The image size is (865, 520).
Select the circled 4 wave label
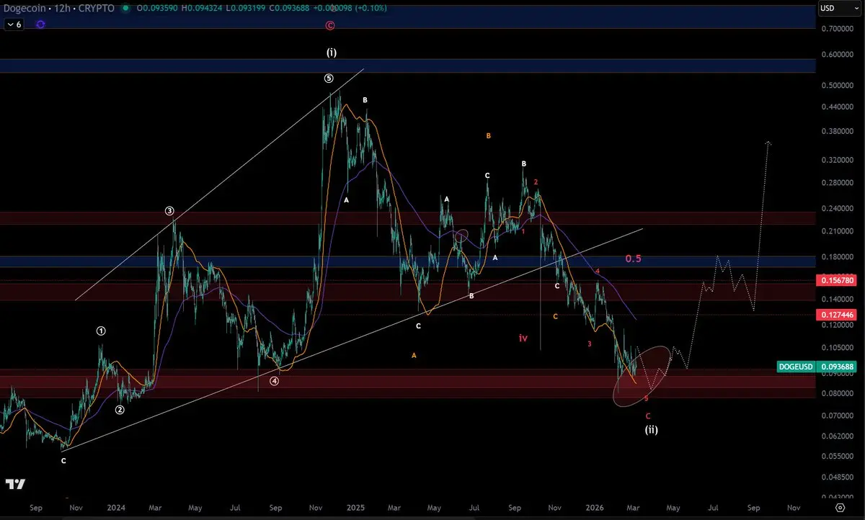[x=275, y=382]
